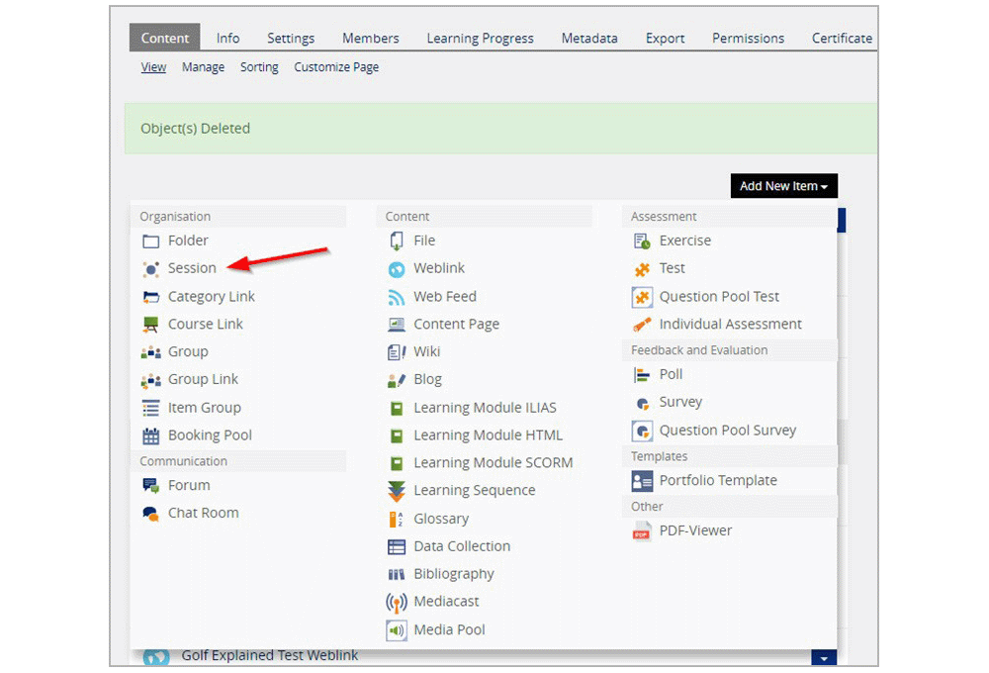Open the Customize Page subtab
The height and width of the screenshot is (673, 989).
[336, 67]
